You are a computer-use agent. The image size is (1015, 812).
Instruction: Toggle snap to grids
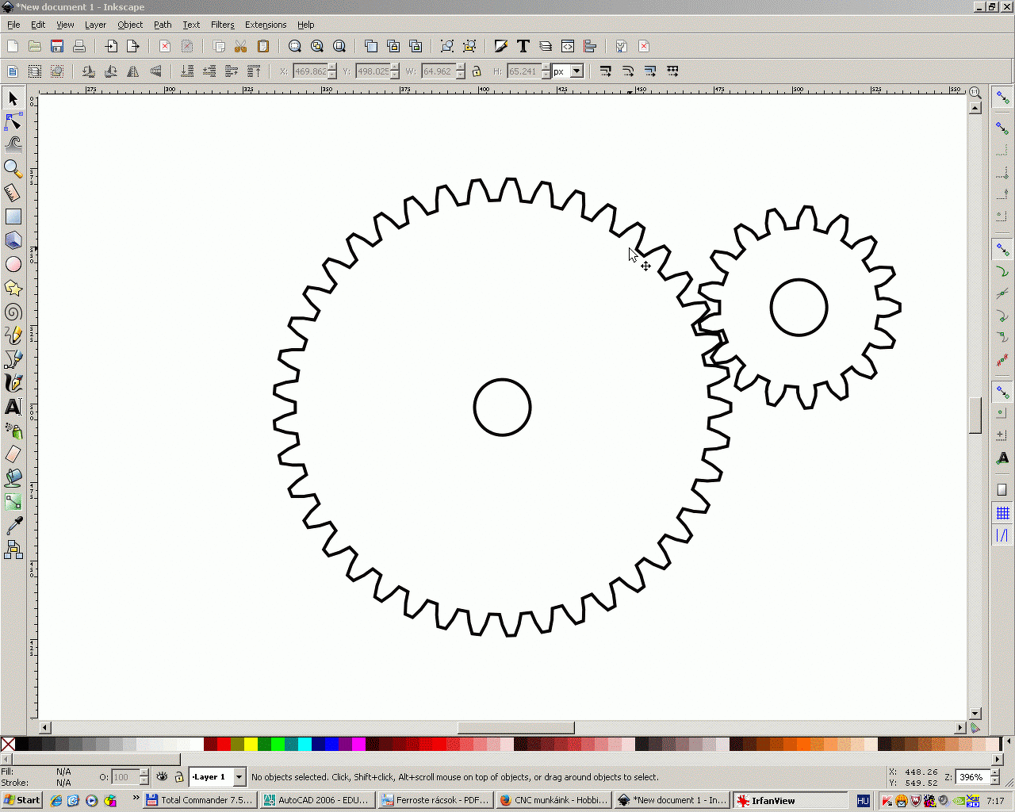click(1002, 513)
